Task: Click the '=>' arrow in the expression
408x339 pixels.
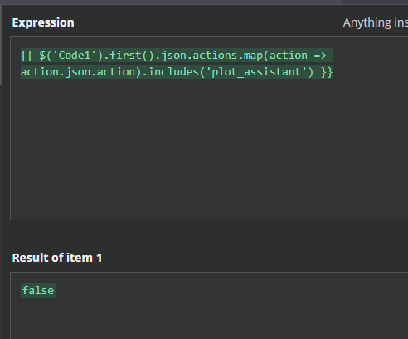Action: click(320, 56)
